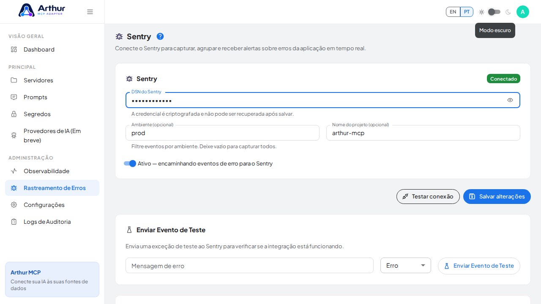Click the Conectado status badge
The image size is (541, 304).
coord(503,79)
